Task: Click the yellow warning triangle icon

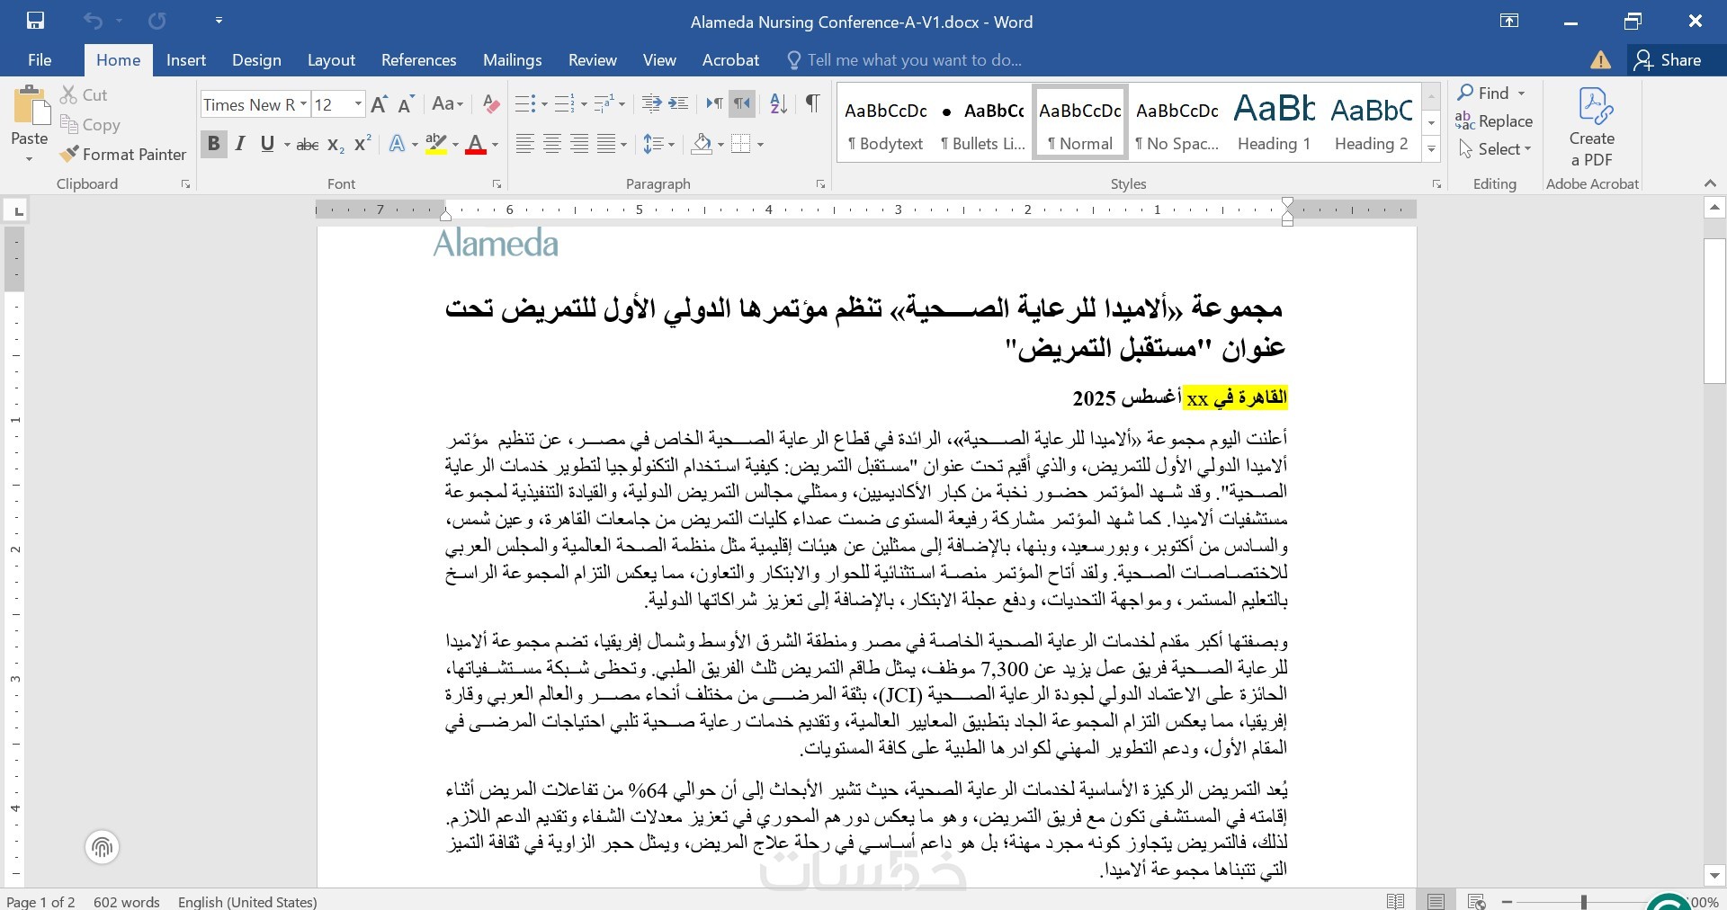Action: point(1601,60)
